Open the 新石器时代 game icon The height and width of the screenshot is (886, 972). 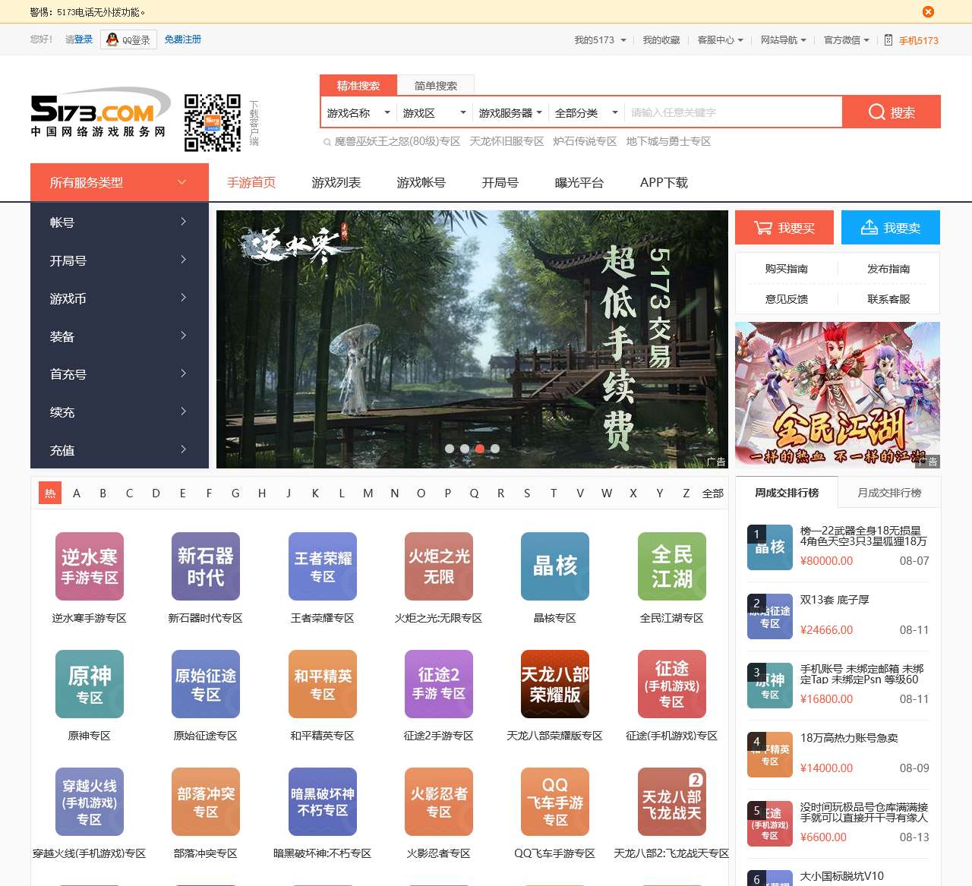[x=206, y=566]
